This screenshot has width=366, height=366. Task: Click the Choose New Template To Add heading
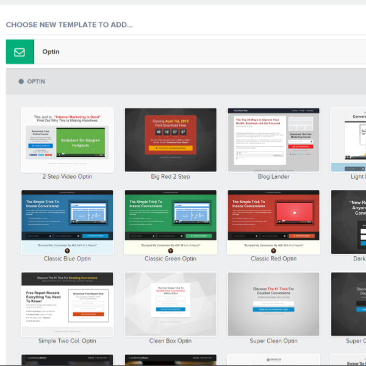tap(70, 24)
